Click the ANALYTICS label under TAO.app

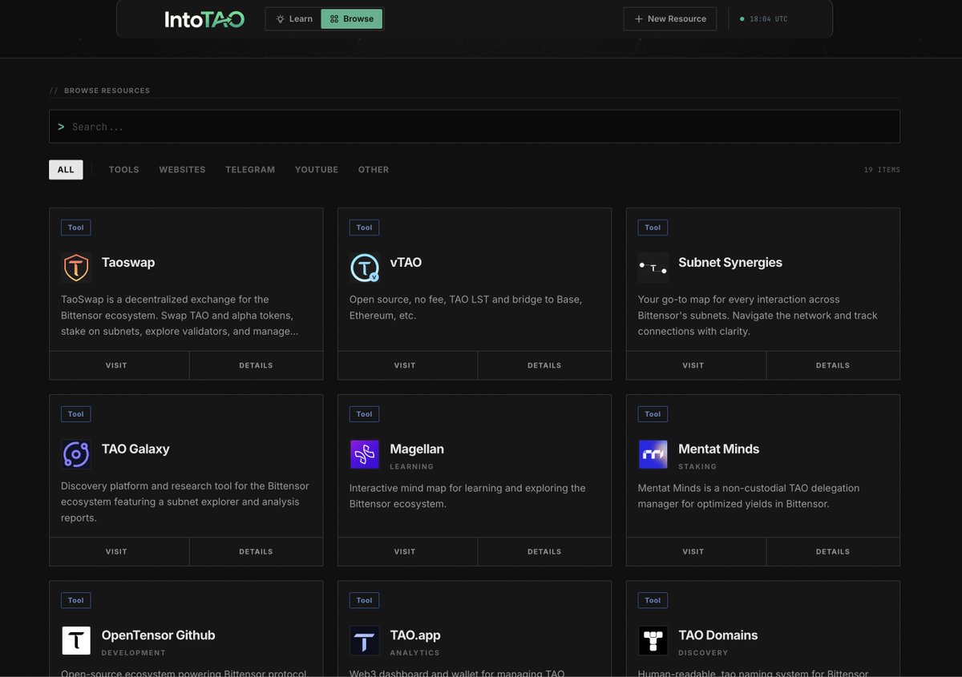point(415,653)
